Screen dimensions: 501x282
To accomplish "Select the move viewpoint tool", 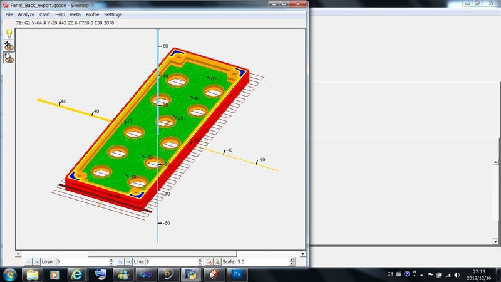I will [x=9, y=46].
